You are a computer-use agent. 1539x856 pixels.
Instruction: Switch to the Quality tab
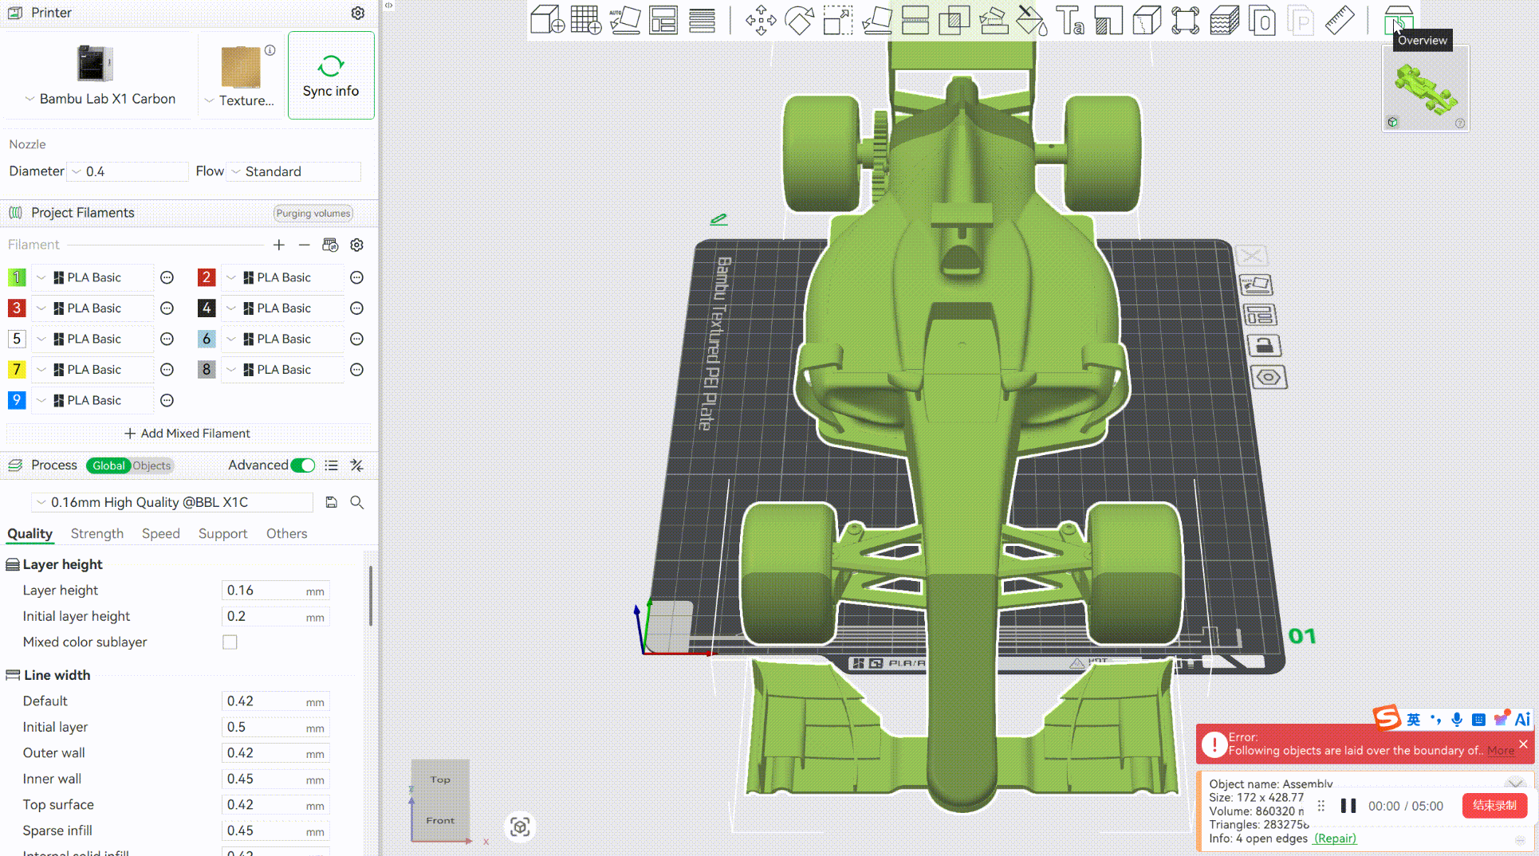pyautogui.click(x=30, y=533)
